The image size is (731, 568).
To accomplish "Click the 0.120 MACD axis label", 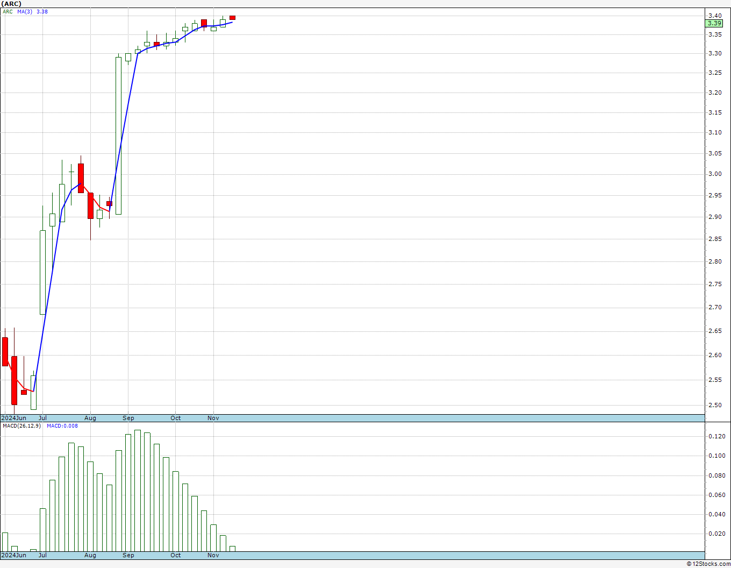I will pyautogui.click(x=716, y=436).
